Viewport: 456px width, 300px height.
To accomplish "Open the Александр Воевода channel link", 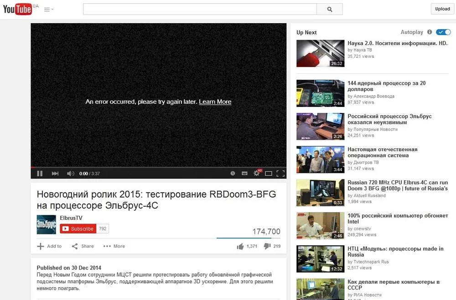I will 374,96.
